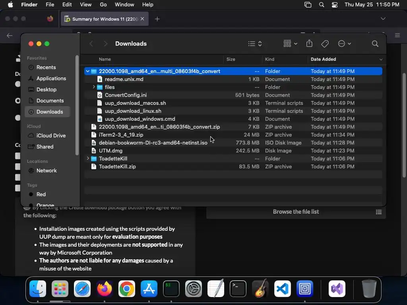
Task: Click the Edit Tags toolbar icon
Action: (325, 44)
